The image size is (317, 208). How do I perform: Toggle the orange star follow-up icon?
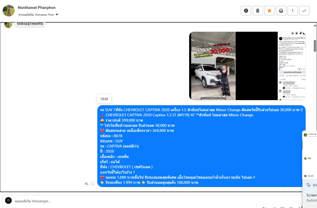[269, 11]
